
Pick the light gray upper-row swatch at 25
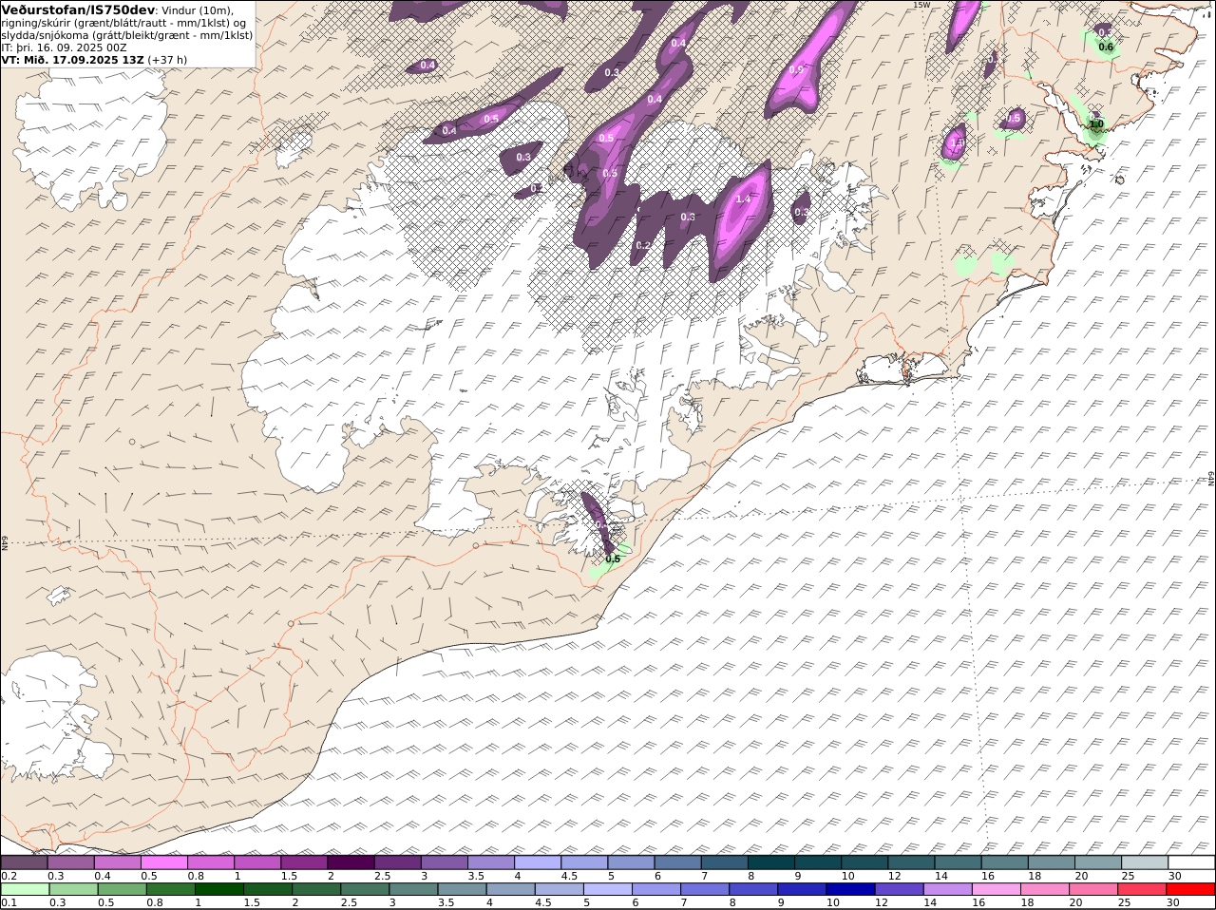point(1144,863)
